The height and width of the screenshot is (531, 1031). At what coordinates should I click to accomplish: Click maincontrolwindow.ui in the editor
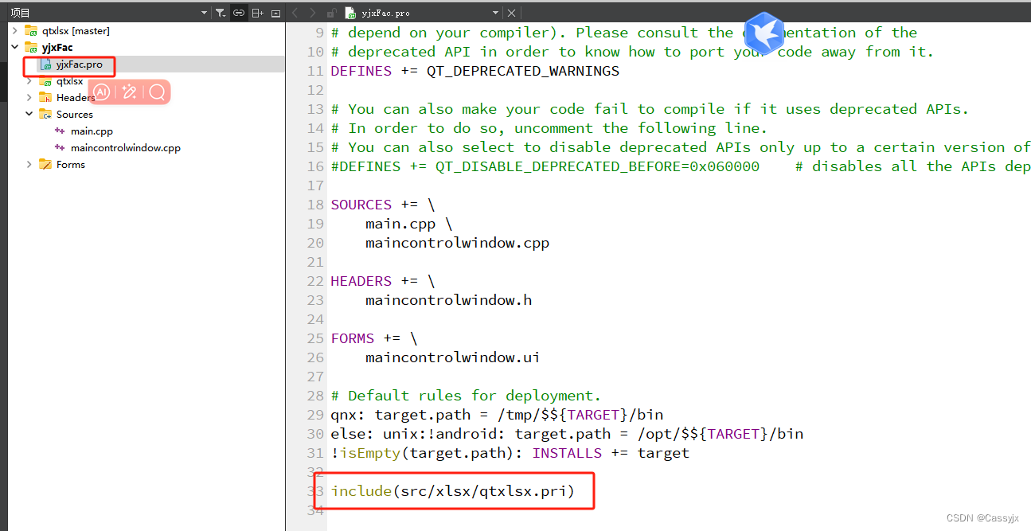[453, 357]
